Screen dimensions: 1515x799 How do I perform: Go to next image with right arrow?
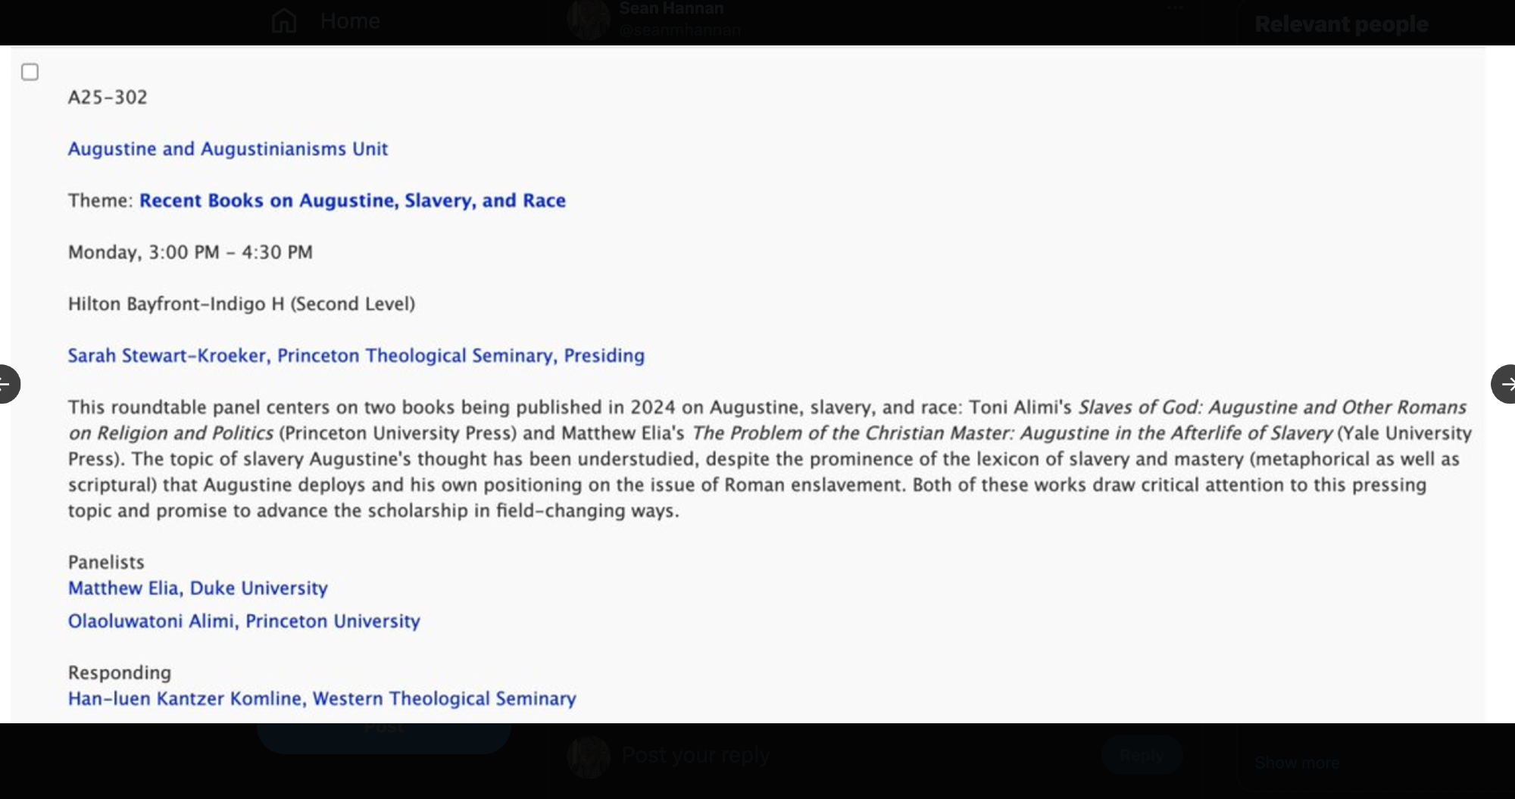(1506, 384)
